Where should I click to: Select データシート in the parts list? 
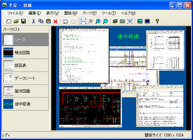[x=25, y=78]
